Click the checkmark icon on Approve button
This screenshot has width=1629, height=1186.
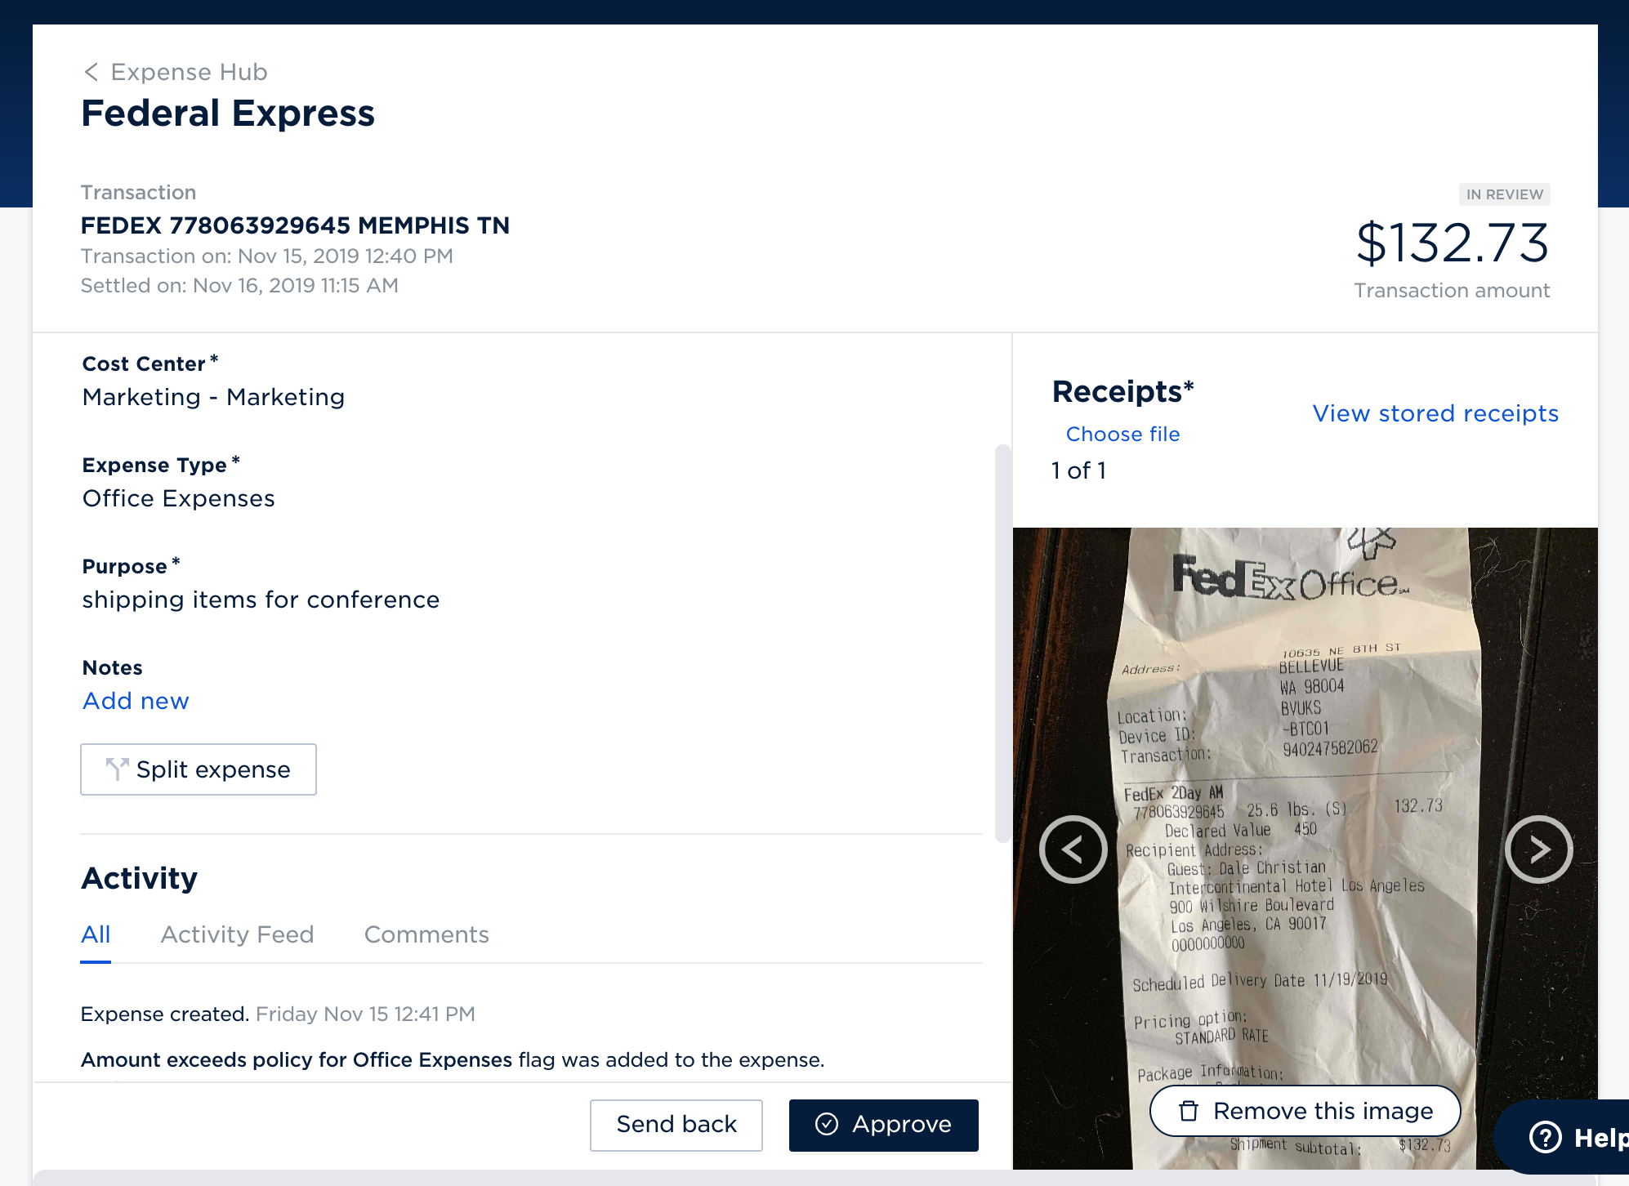(x=827, y=1125)
